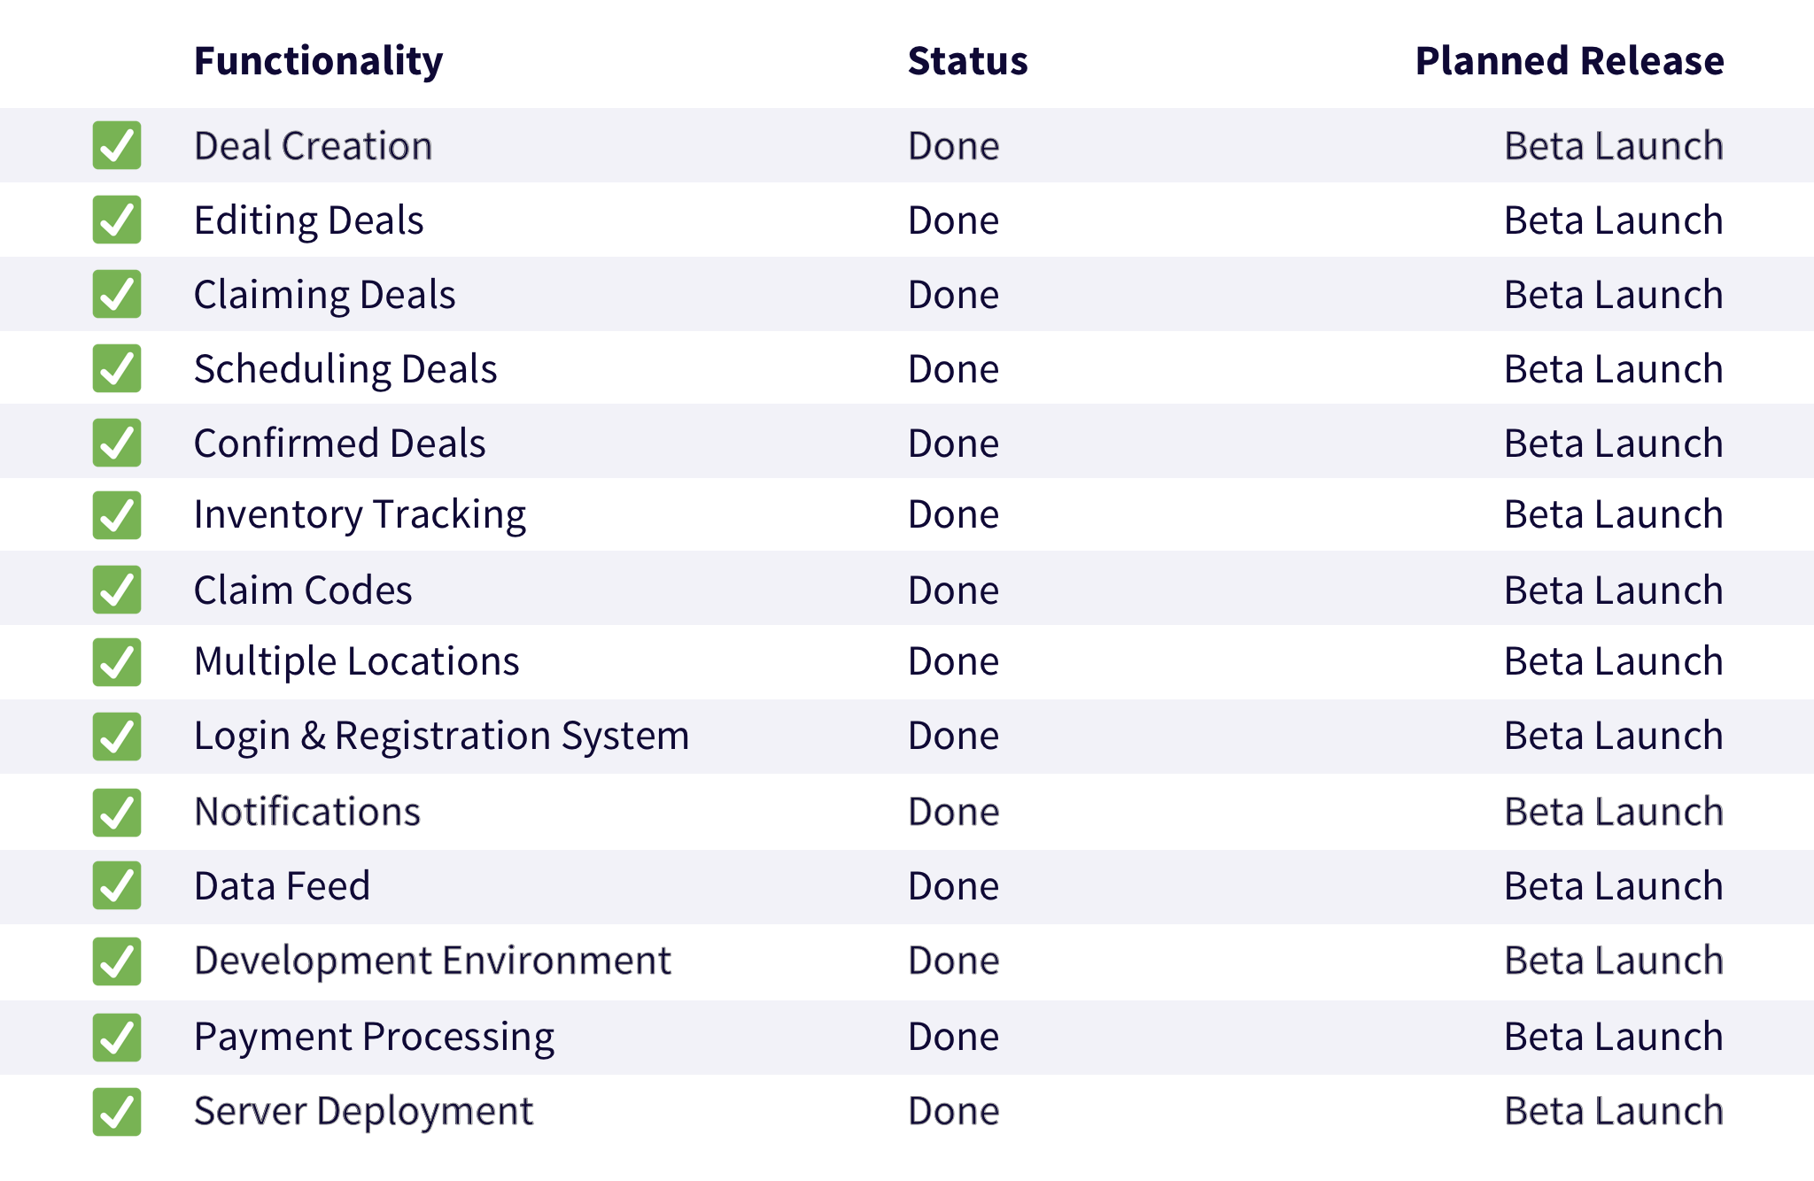Click the Planned Release column header
This screenshot has height=1181, width=1814.
1569,61
